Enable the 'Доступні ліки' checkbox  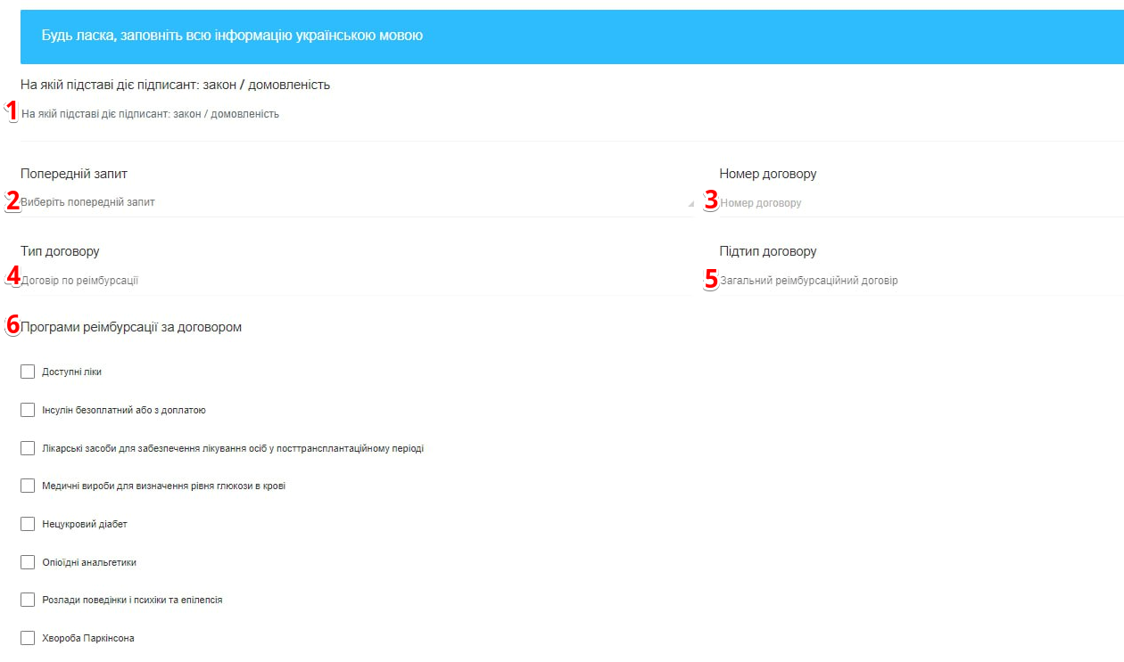(x=28, y=372)
